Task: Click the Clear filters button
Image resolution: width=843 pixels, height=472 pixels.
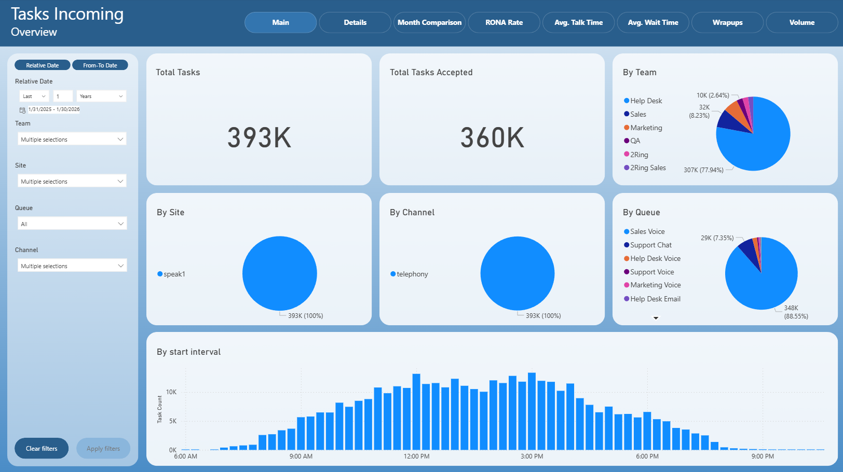Action: pyautogui.click(x=42, y=448)
